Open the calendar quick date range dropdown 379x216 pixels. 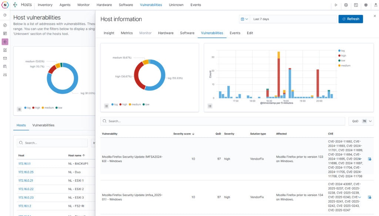244,19
